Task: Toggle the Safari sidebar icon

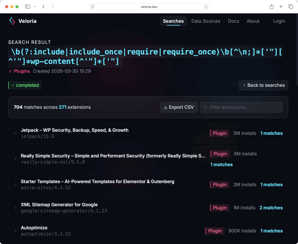Action: (x=28, y=6)
